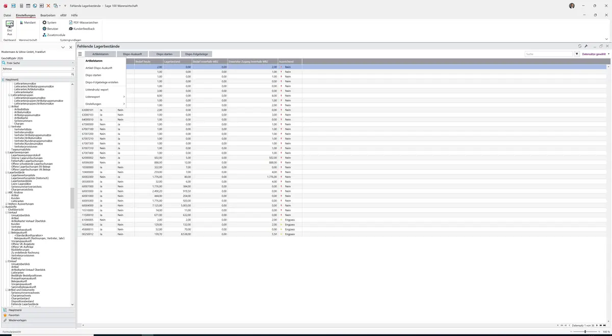Open the Datensätze gewählt dropdown
612x336 pixels.
click(x=596, y=54)
